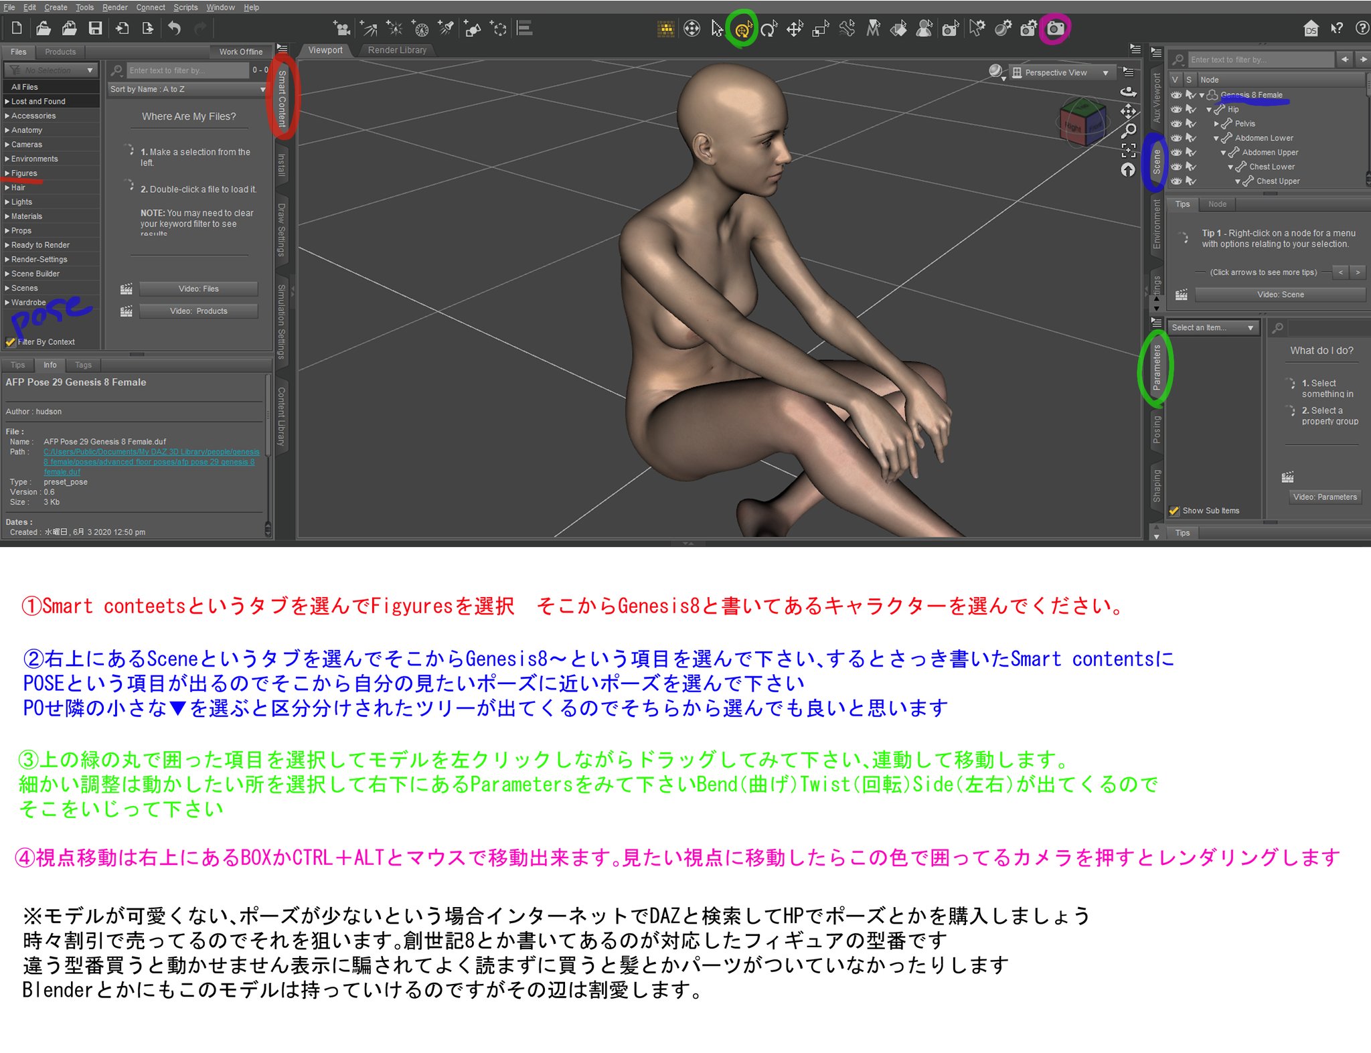This screenshot has height=1053, width=1371.
Task: Select the Joint Editor bone tool
Action: (x=845, y=29)
